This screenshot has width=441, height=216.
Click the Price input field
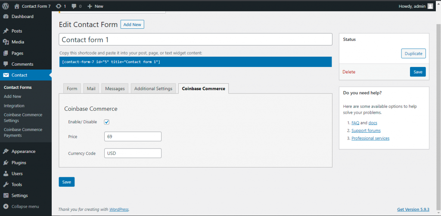pos(133,137)
